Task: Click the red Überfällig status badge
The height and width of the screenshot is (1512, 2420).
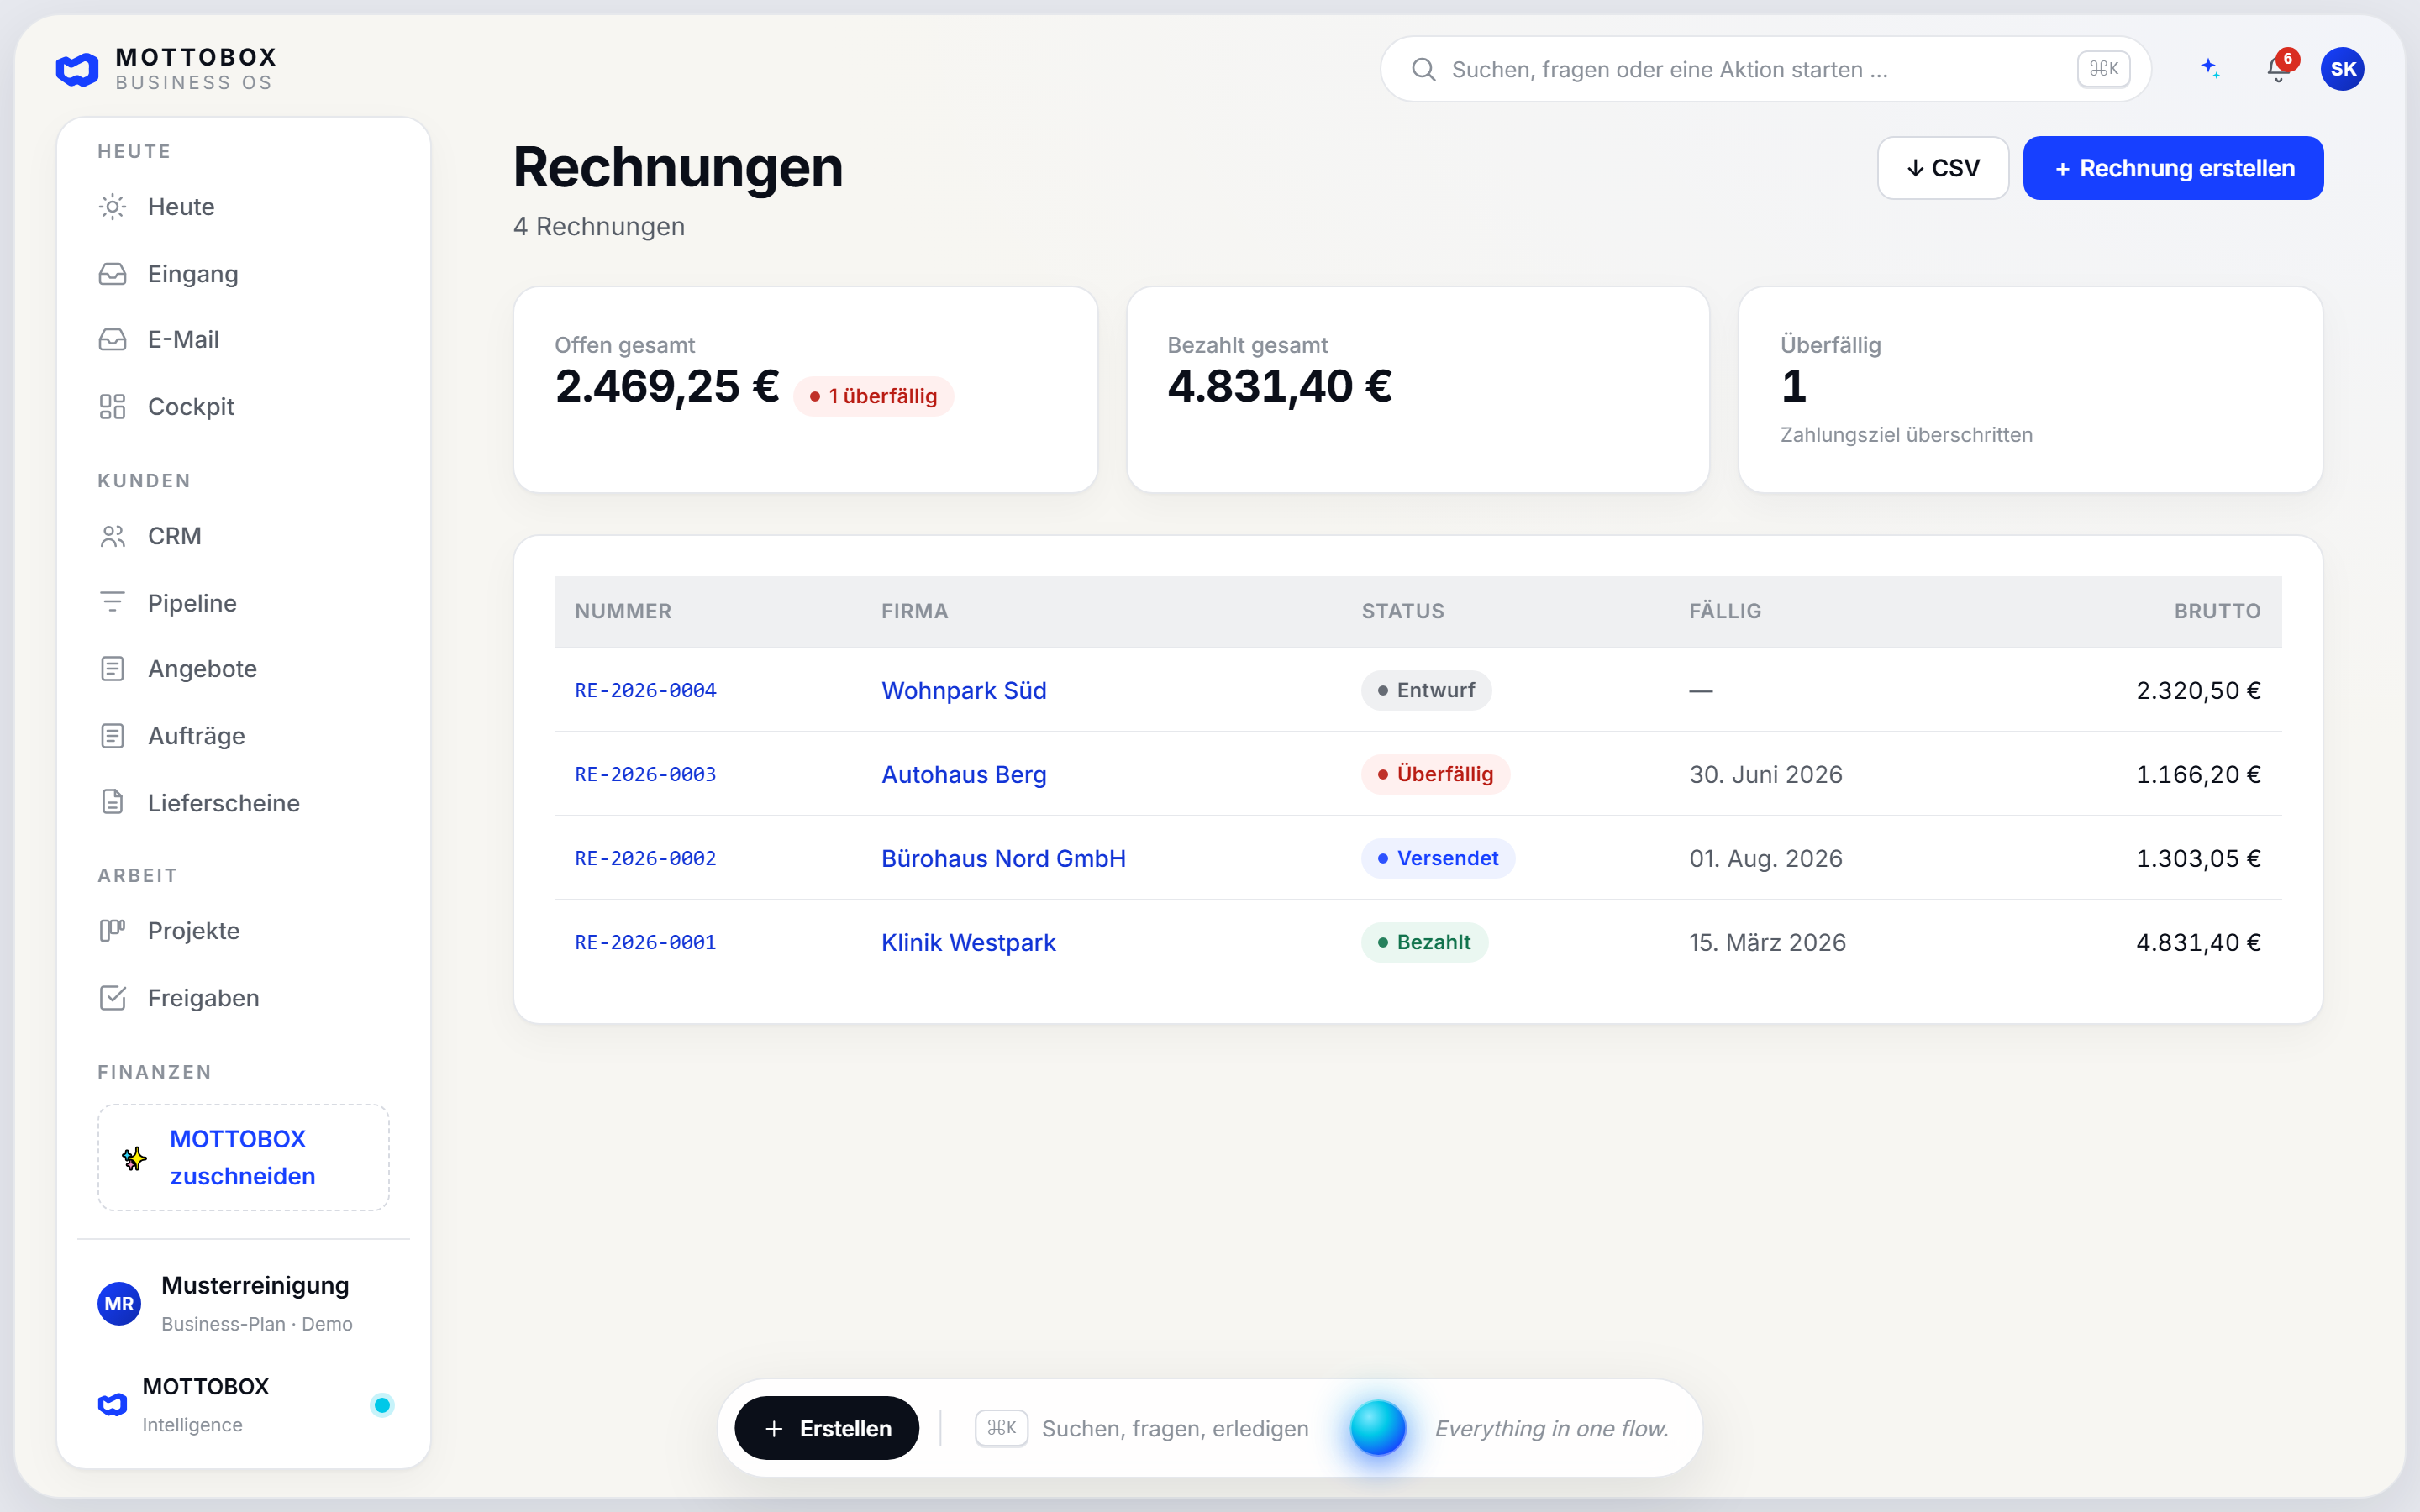Action: click(x=1435, y=774)
